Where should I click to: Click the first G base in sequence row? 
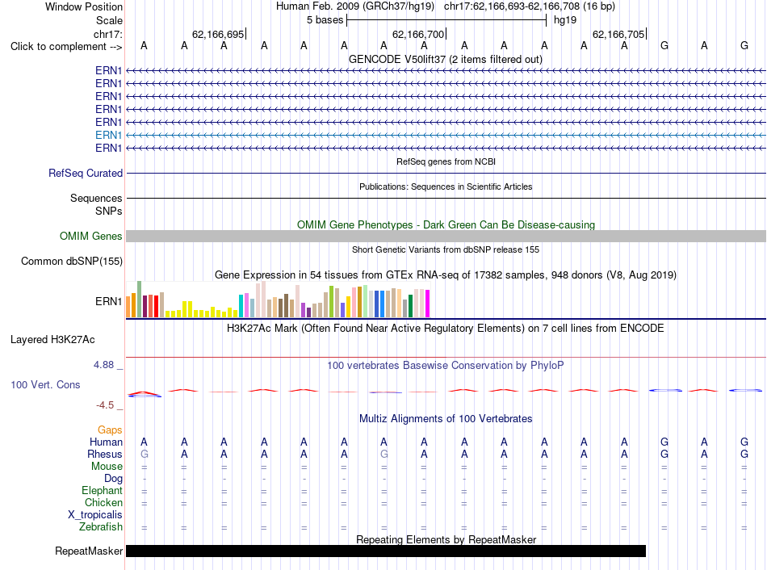point(664,46)
